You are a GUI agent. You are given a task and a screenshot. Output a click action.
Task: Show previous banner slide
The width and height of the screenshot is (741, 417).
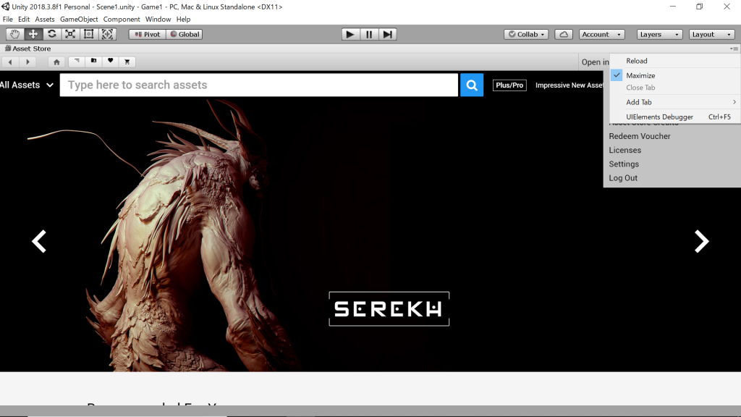click(39, 241)
